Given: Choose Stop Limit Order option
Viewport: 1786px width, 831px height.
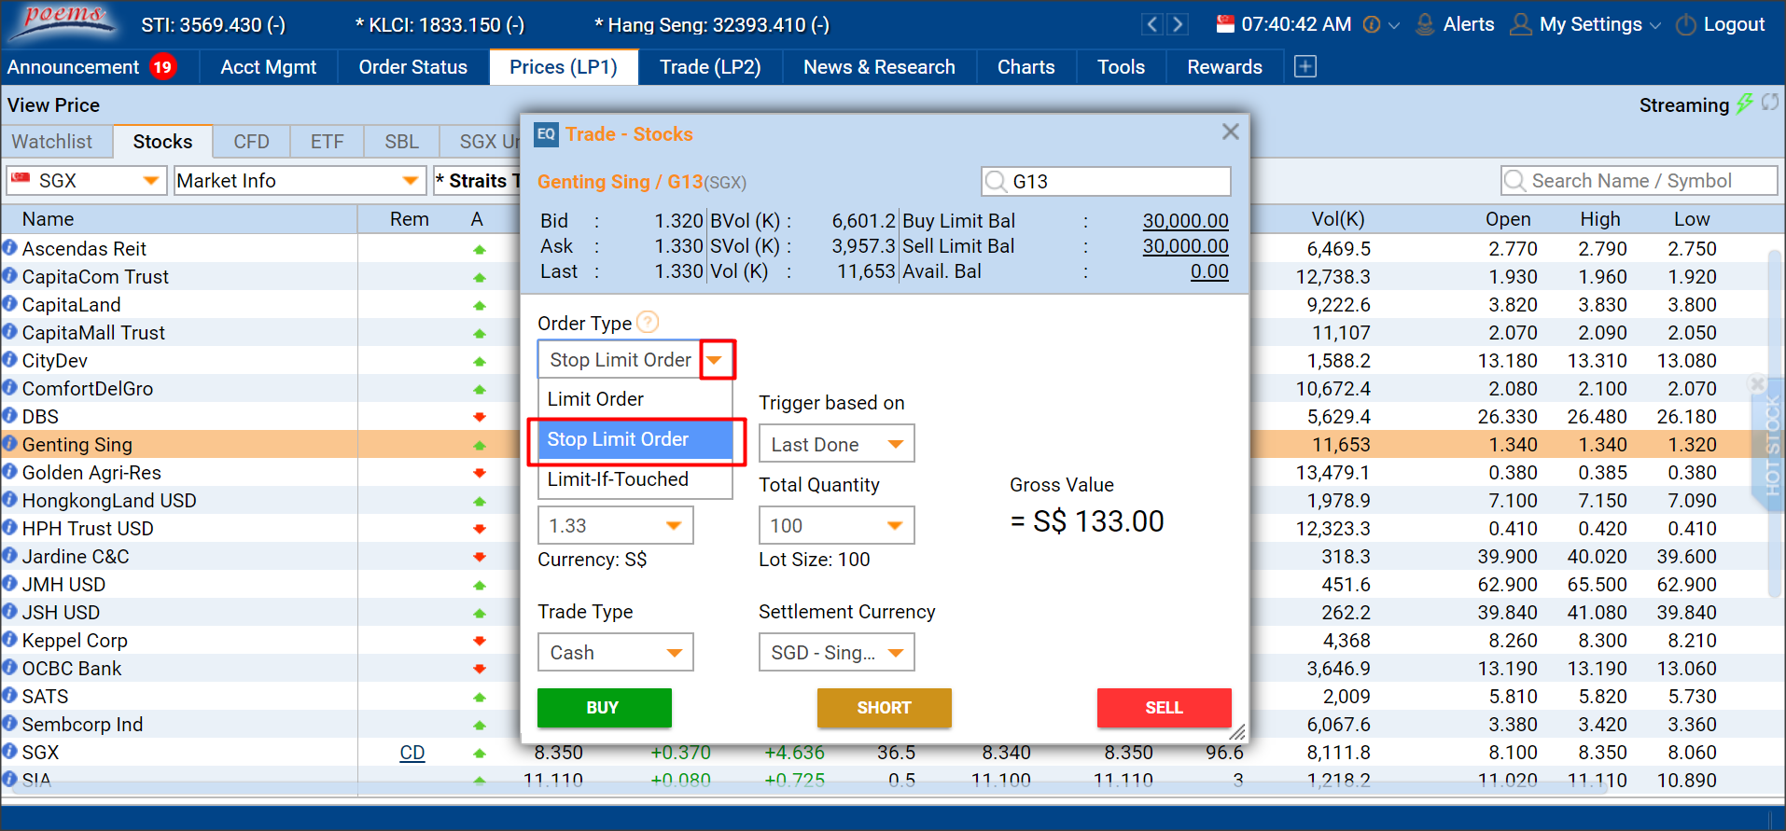Looking at the screenshot, I should tap(635, 439).
